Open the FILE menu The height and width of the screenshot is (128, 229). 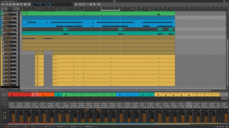pos(3,5)
